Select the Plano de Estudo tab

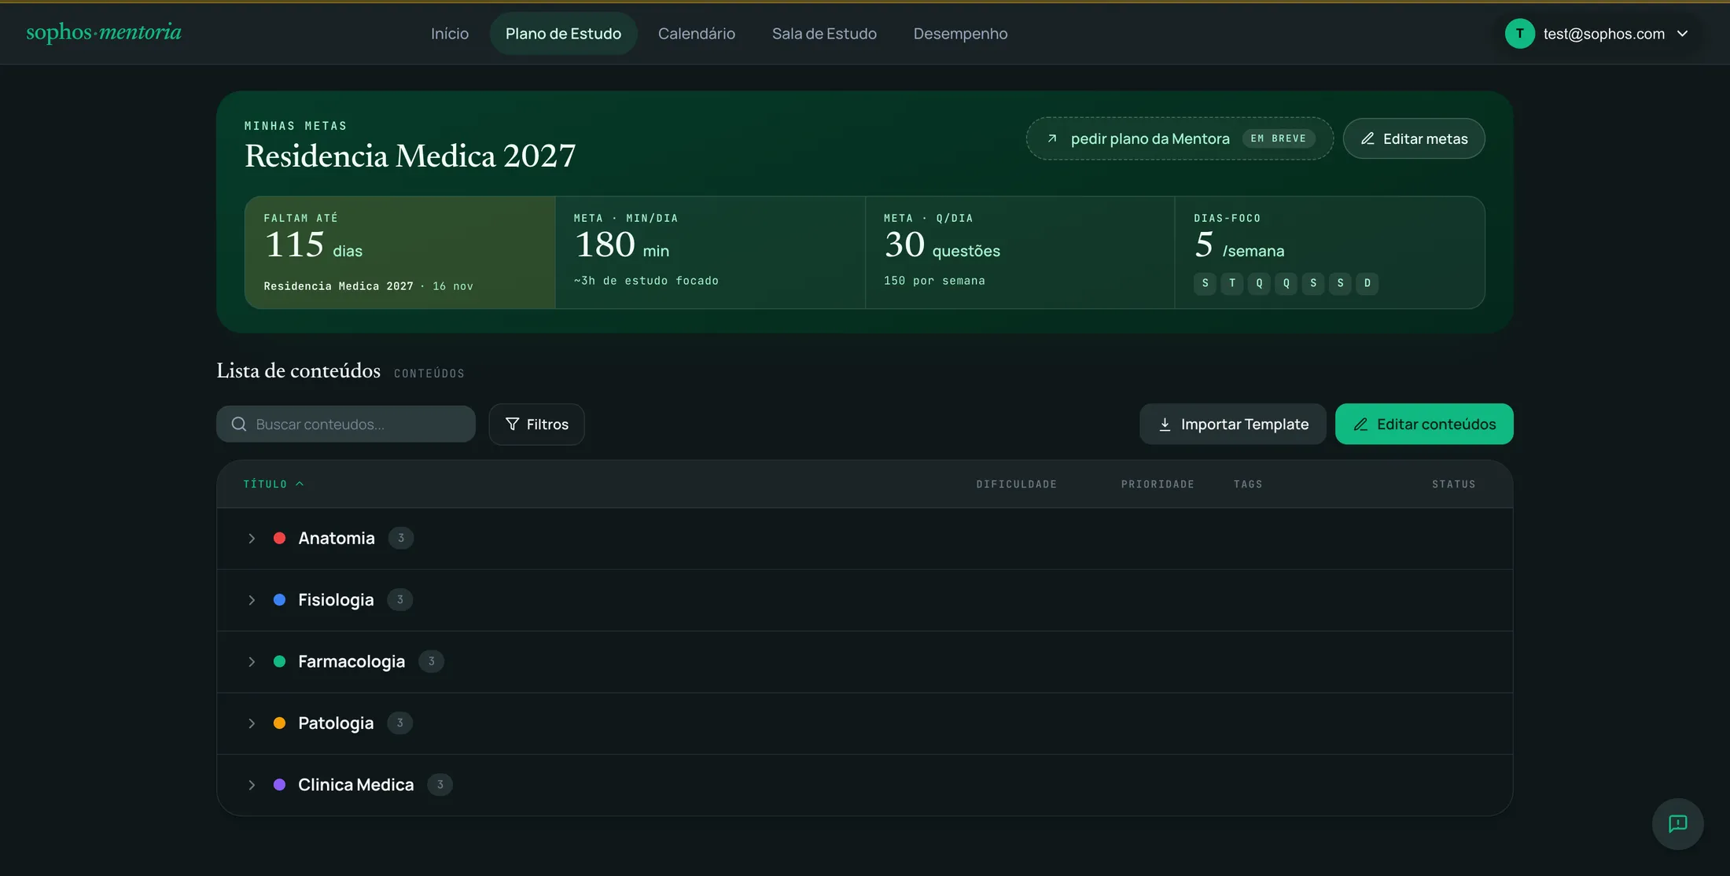[563, 34]
